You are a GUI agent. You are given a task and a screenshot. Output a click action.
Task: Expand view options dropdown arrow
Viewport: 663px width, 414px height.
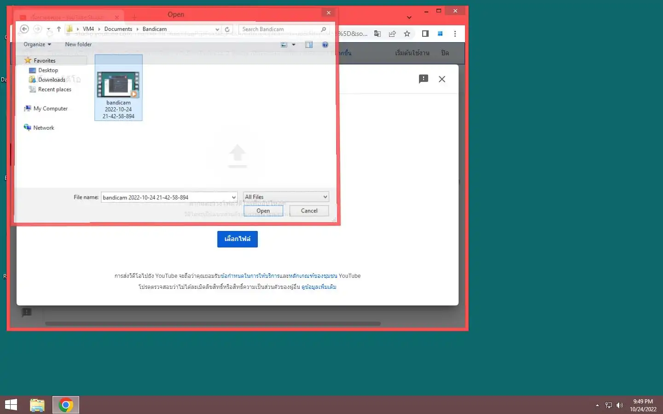click(x=294, y=45)
